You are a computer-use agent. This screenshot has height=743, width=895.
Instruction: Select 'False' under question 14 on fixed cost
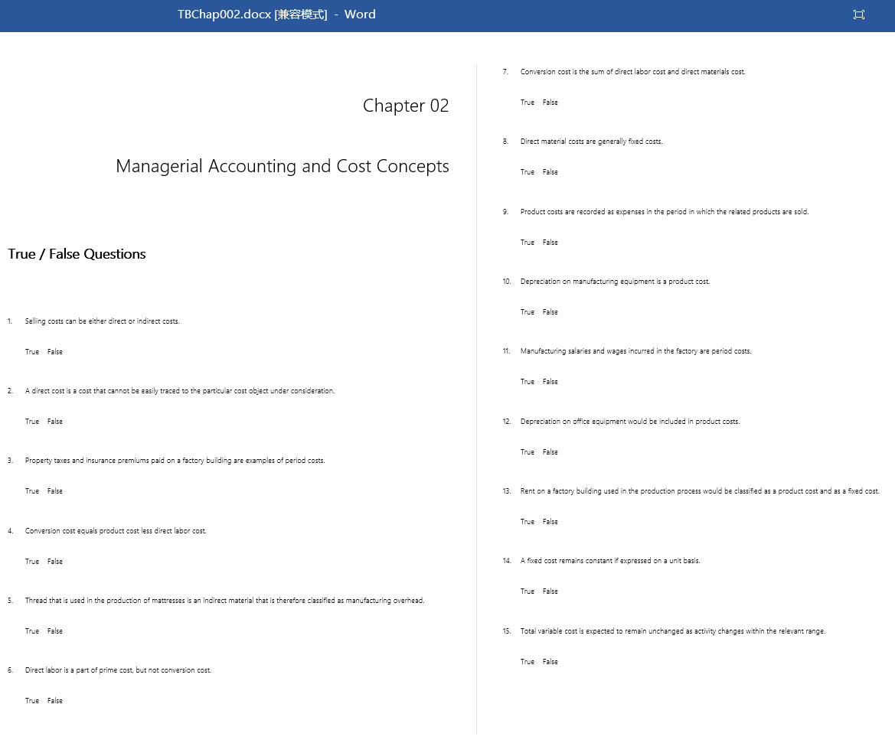pos(550,591)
